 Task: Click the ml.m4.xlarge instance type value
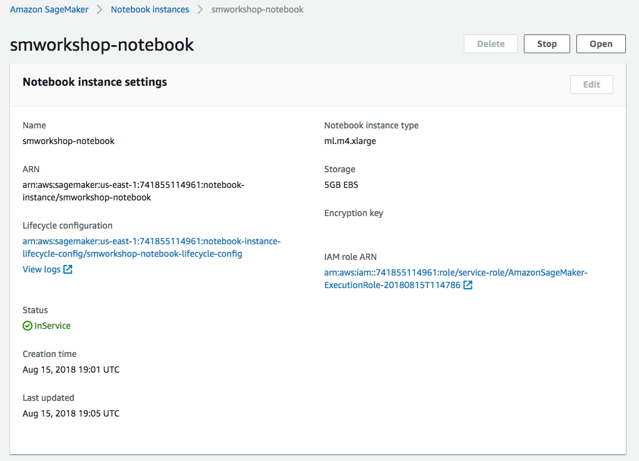tap(350, 141)
